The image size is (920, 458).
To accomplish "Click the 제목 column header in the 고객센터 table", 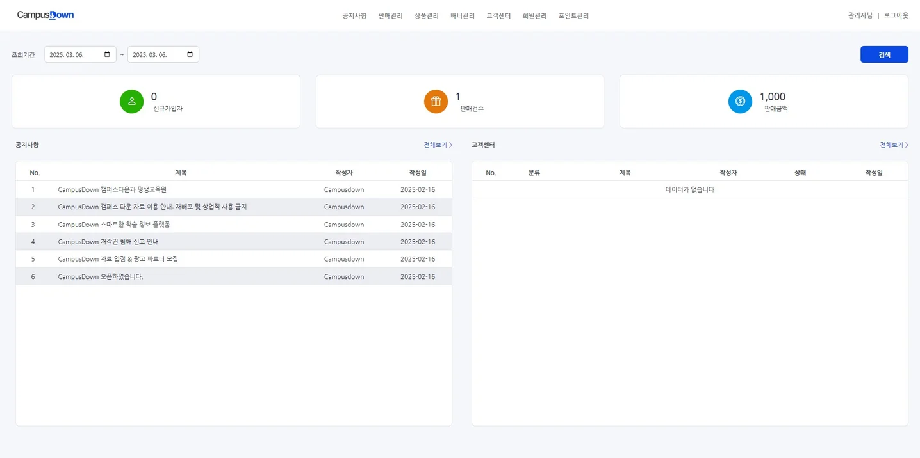I will 625,173.
